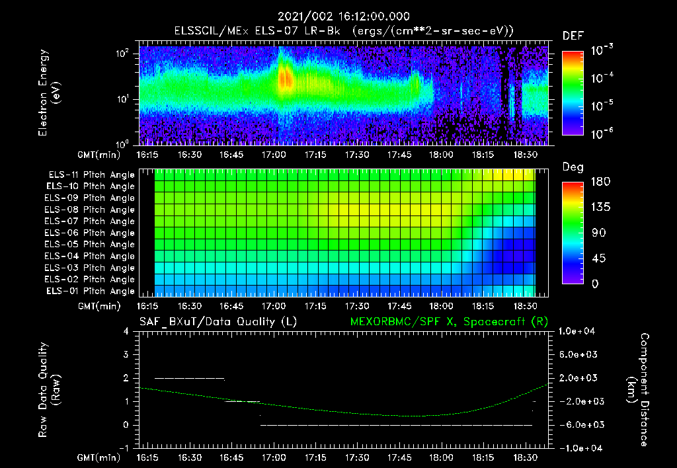Pick the Deg pitch angle color bar
The image size is (677, 468).
(573, 233)
